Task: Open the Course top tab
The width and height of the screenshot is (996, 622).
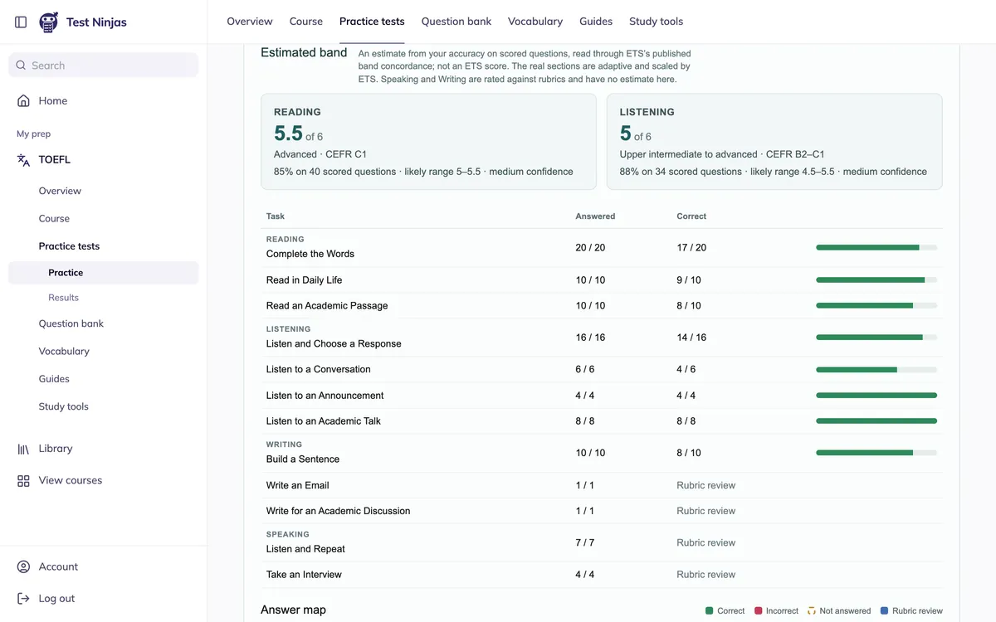Action: pyautogui.click(x=306, y=22)
